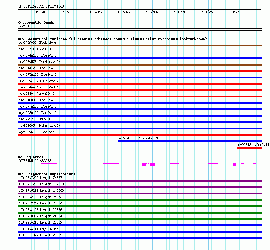Viewport: 270px width, 250px height.
Task: Click esv34412 (Pinto2007) label
Action: point(36,119)
